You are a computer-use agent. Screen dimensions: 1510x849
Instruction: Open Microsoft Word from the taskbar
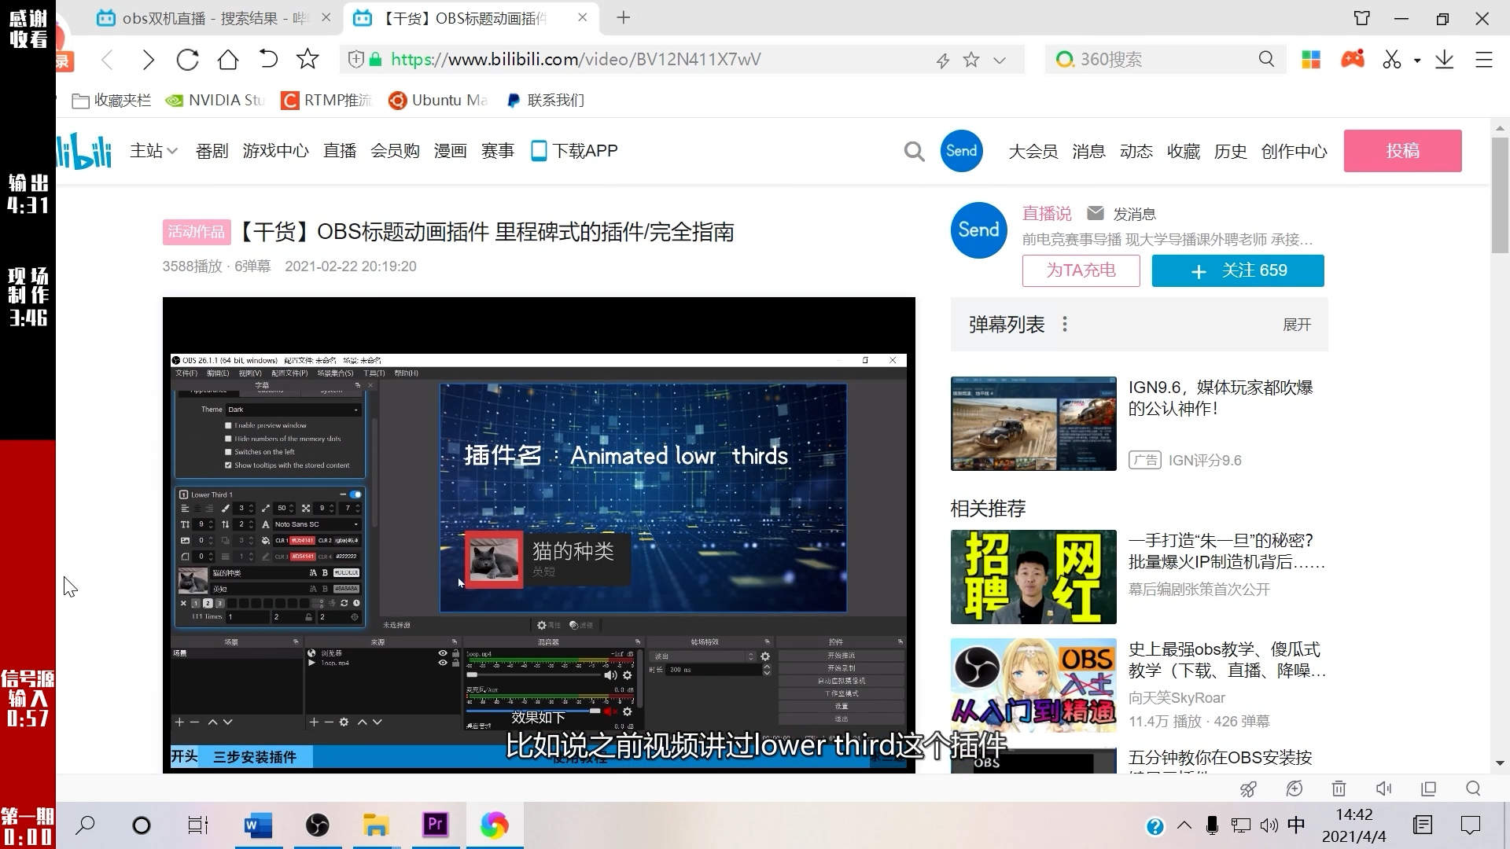(258, 825)
